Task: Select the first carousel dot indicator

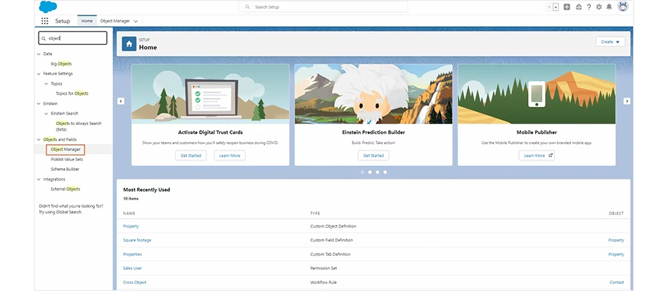Action: coord(362,172)
